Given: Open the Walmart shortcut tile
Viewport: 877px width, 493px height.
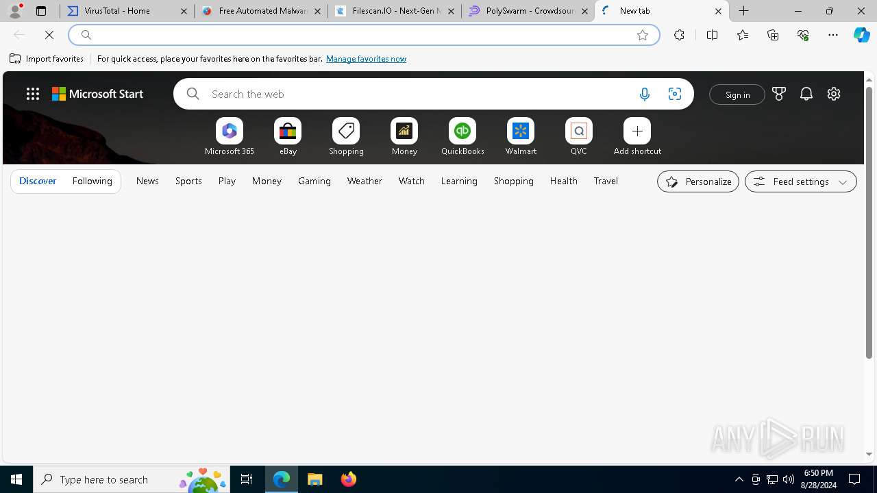Looking at the screenshot, I should point(521,137).
